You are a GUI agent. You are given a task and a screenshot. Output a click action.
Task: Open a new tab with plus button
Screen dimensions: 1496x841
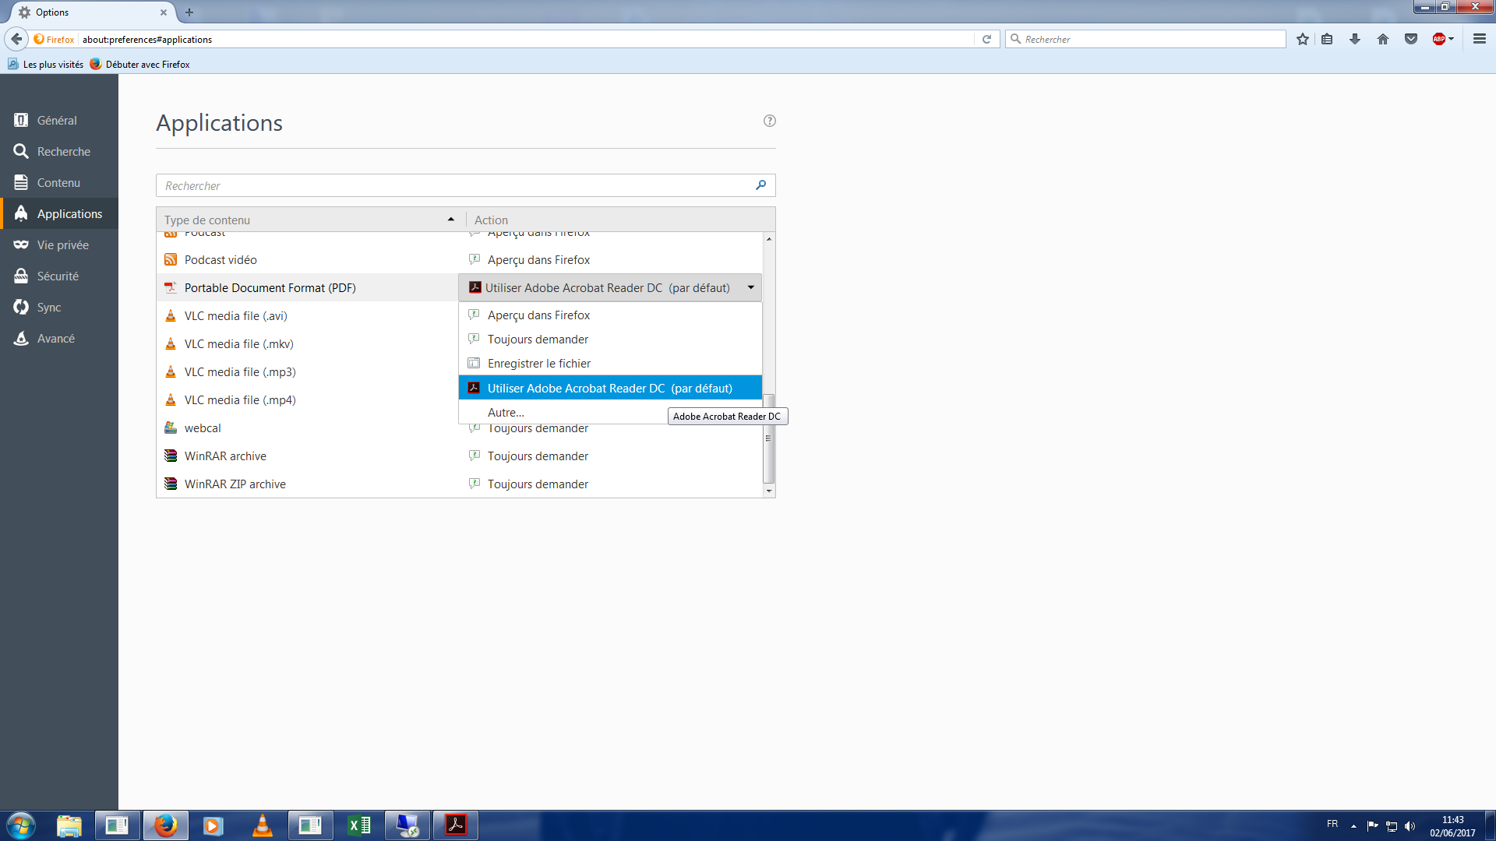(189, 12)
